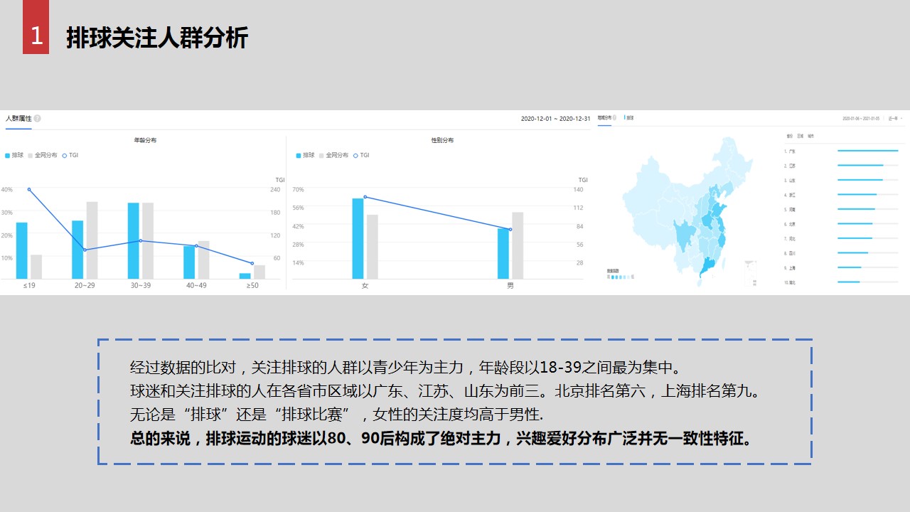Click the blue 排球 bar for 20~29
Image resolution: width=910 pixels, height=512 pixels.
click(77, 250)
